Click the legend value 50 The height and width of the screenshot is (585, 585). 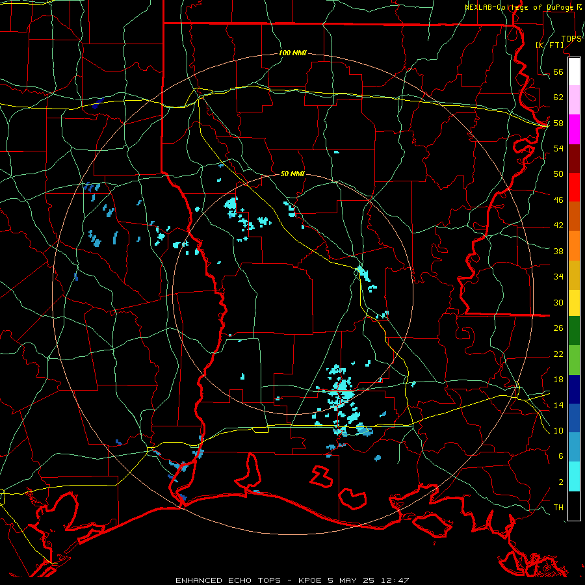tap(558, 174)
